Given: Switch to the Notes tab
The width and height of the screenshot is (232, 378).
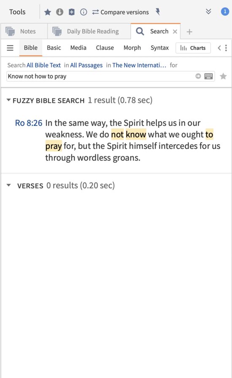Looking at the screenshot, I should pyautogui.click(x=24, y=31).
